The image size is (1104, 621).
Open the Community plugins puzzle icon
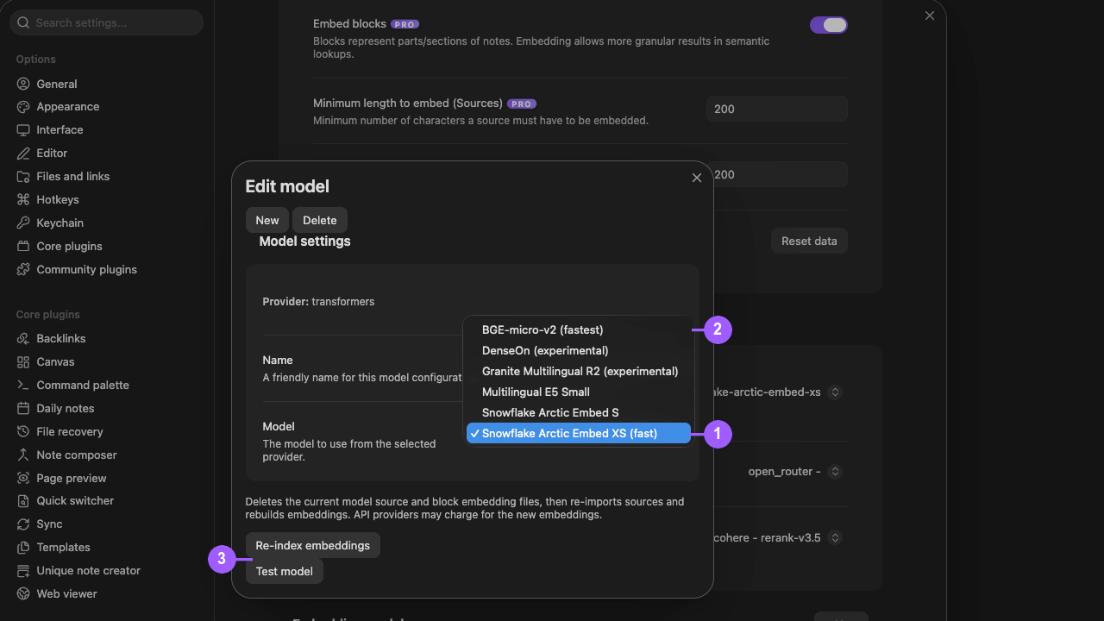(23, 270)
